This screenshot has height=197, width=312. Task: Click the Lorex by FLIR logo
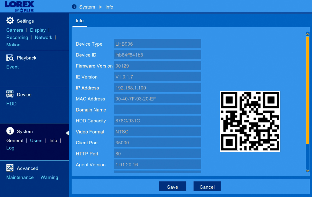coord(19,6)
